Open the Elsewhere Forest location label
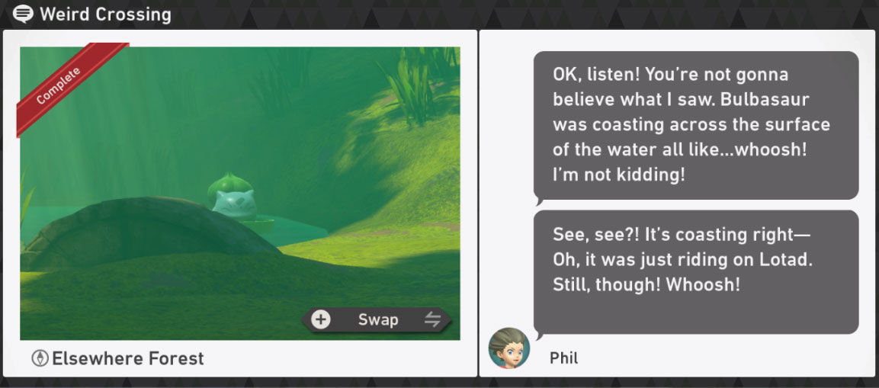 click(128, 358)
